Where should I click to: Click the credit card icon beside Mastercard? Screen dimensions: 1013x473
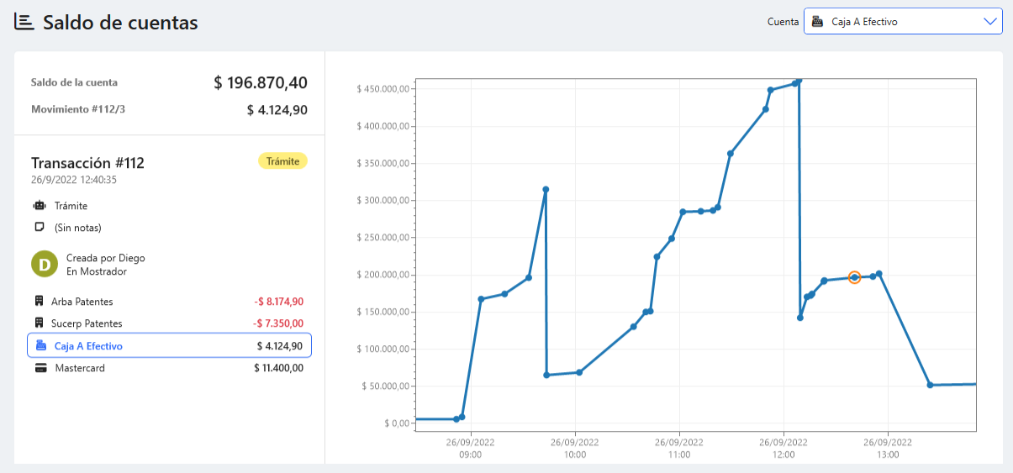coord(41,368)
